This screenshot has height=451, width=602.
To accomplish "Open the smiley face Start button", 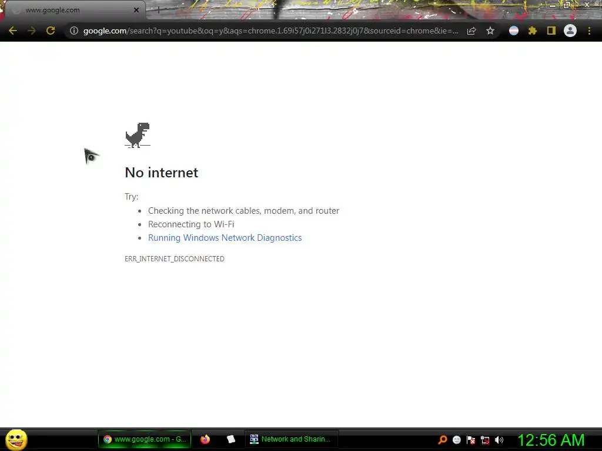I will 16,440.
